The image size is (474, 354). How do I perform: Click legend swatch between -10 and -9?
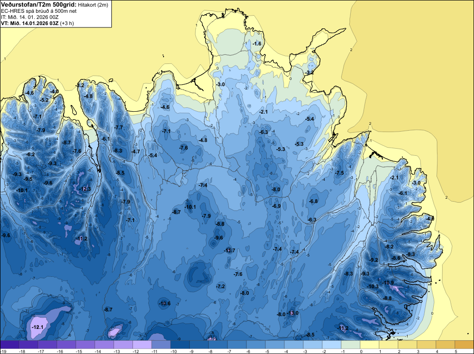point(180,345)
